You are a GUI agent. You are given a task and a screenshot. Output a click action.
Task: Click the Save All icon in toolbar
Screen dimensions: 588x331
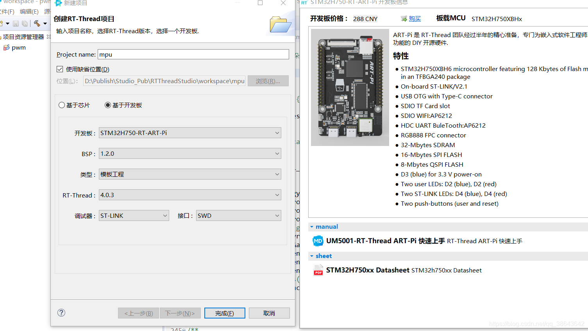[25, 23]
